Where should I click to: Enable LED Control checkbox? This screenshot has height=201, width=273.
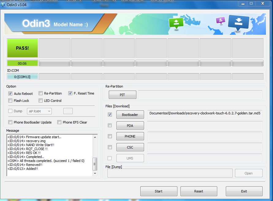(x=40, y=101)
